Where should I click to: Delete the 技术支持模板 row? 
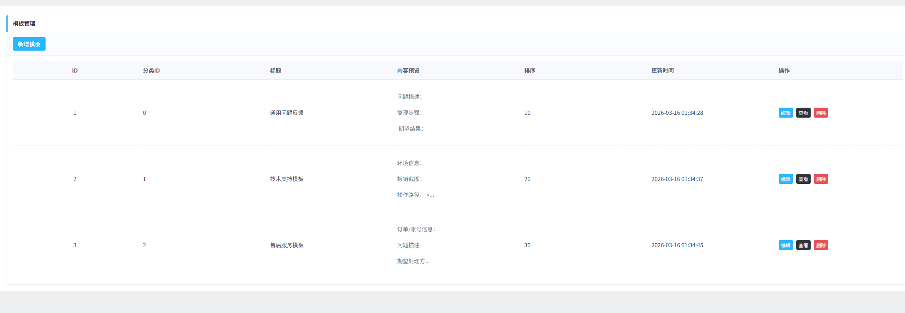click(x=821, y=179)
